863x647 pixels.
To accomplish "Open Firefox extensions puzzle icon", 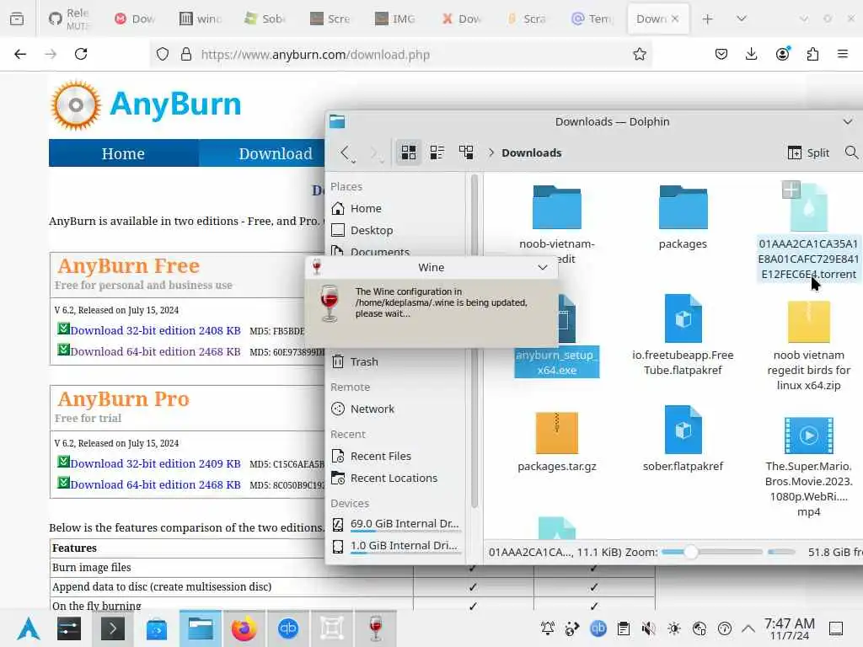I will point(812,54).
